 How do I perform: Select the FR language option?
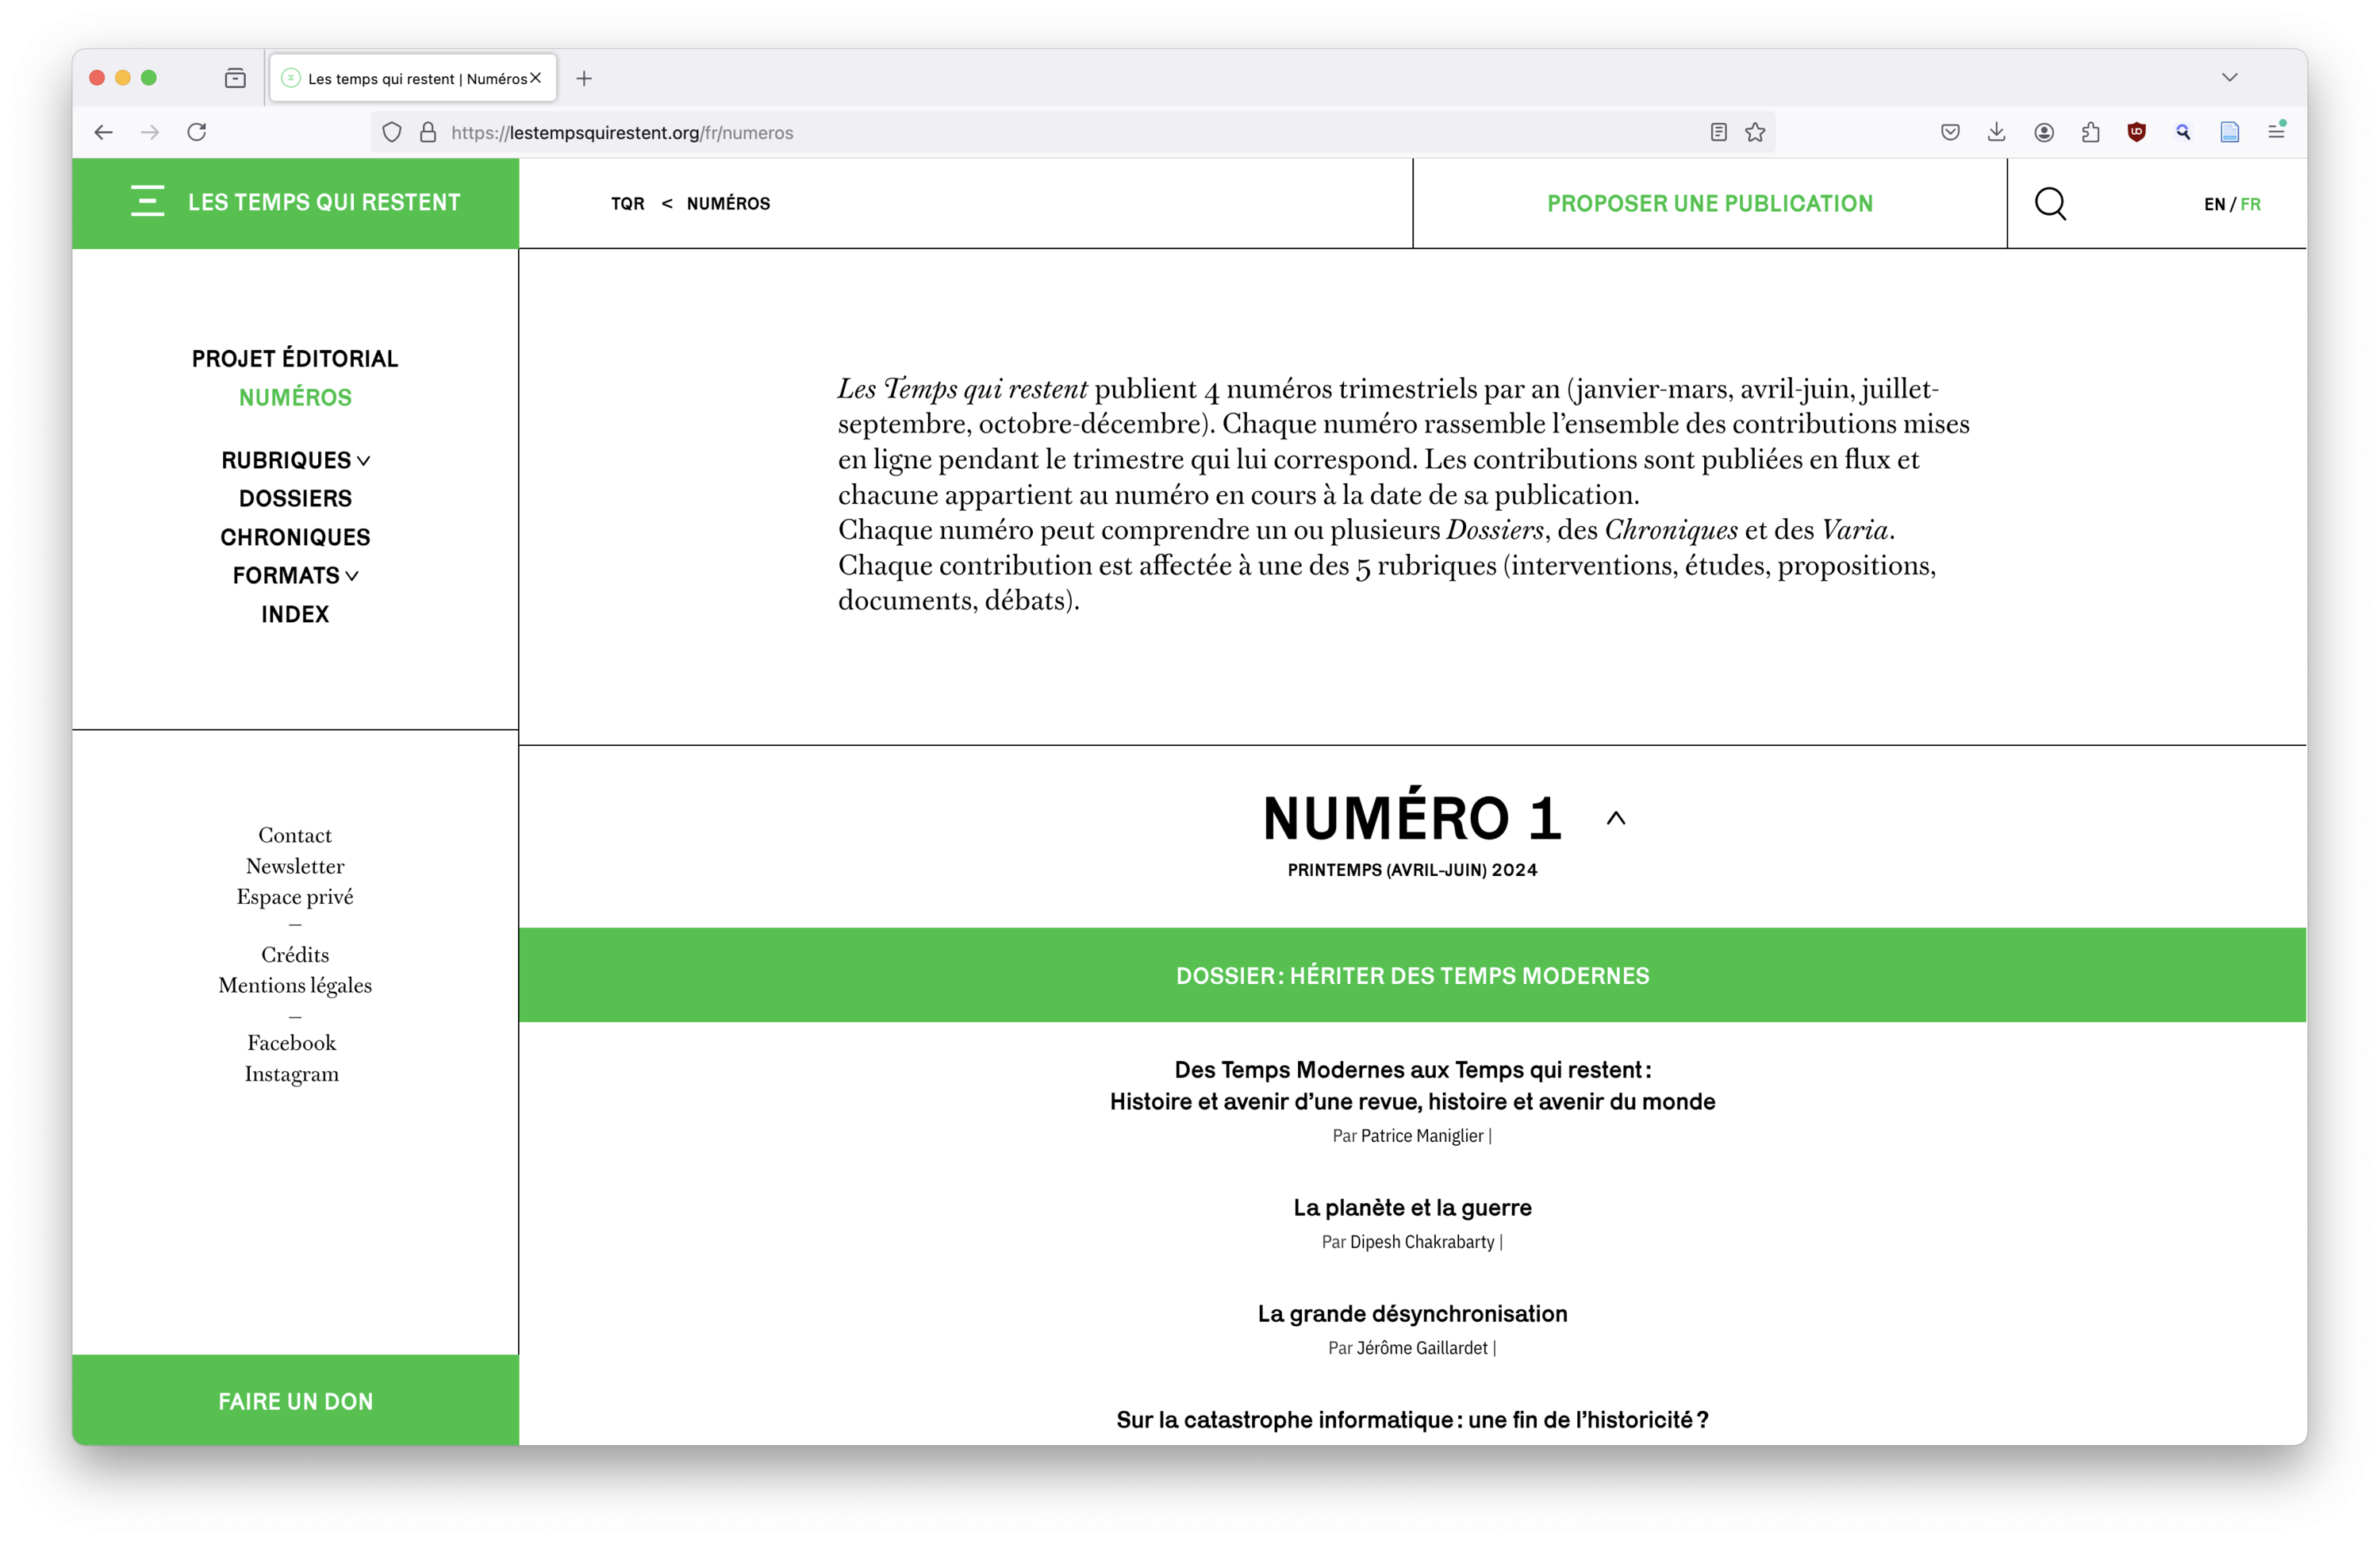[2251, 204]
